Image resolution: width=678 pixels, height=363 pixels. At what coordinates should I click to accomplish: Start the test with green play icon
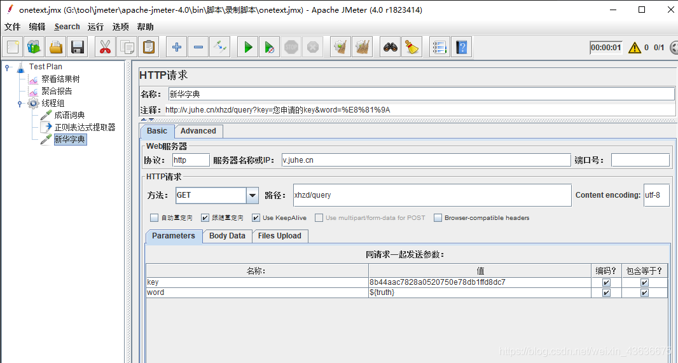(248, 46)
